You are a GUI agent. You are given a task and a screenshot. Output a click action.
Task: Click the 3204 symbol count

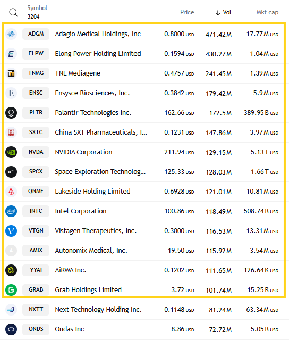33,16
